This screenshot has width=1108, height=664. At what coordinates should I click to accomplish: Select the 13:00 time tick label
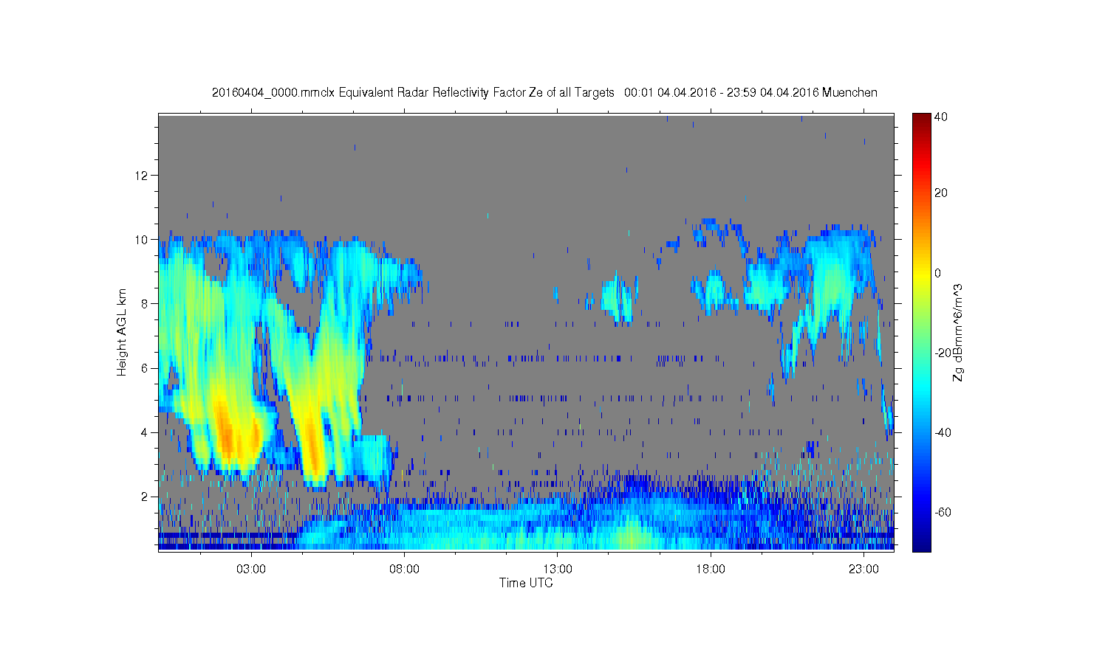(558, 570)
